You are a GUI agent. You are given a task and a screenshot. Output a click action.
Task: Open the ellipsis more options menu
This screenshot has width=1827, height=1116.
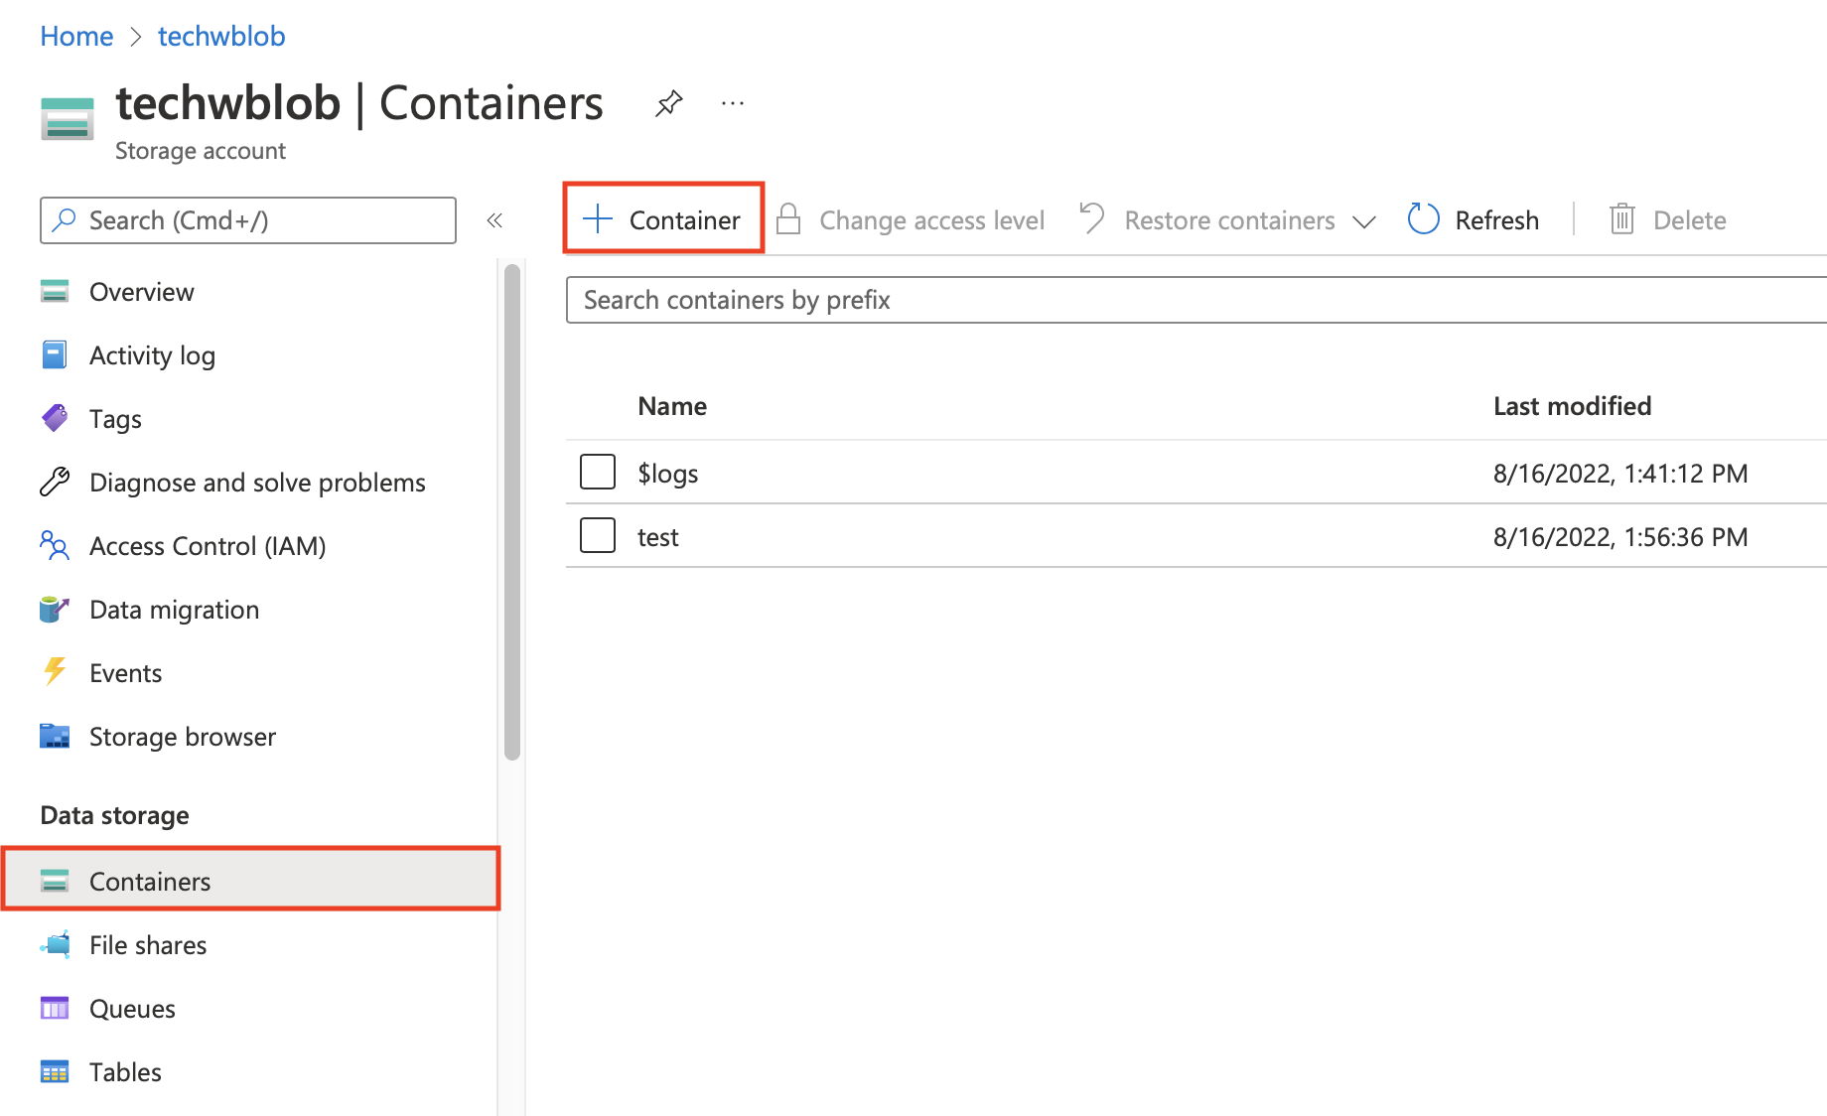[x=733, y=103]
